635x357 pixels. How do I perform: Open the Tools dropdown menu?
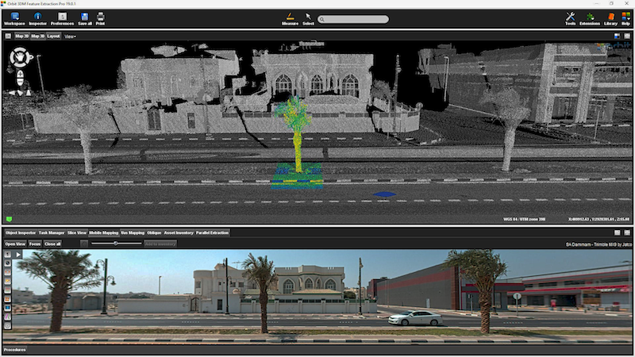pos(570,17)
